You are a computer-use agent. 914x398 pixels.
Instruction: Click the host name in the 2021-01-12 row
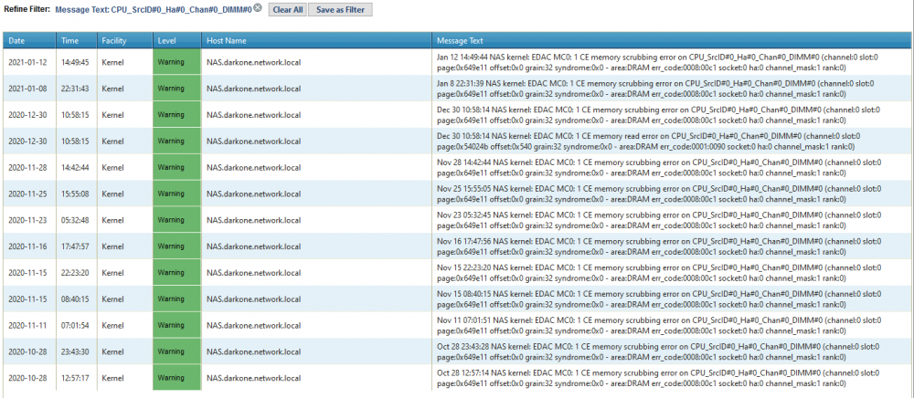coord(253,62)
